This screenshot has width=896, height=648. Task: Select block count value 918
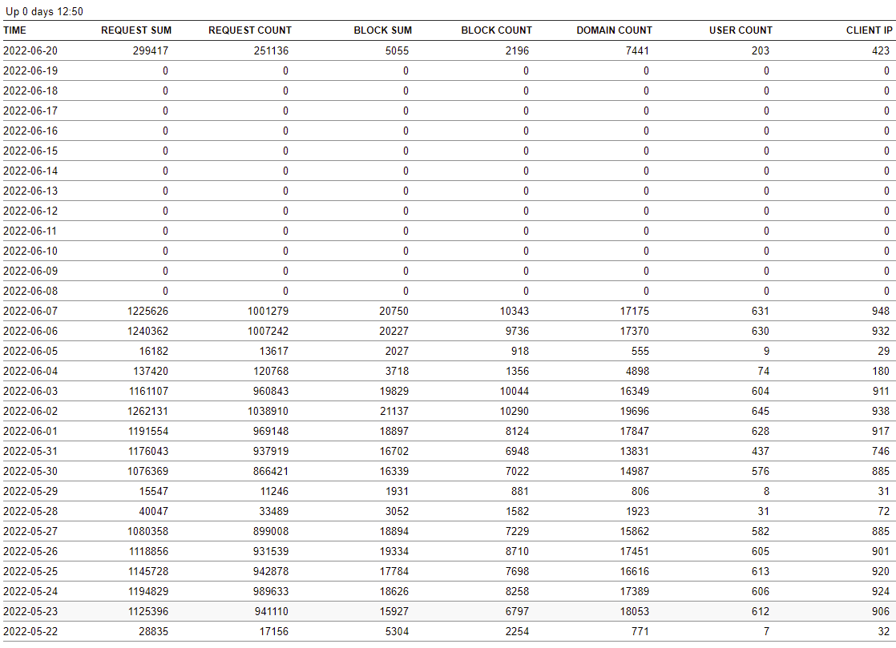(x=518, y=351)
